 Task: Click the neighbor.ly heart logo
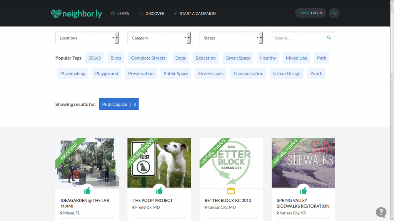tap(77, 13)
